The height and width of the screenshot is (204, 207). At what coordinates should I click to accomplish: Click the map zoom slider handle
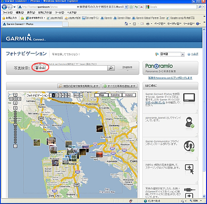click(15, 124)
